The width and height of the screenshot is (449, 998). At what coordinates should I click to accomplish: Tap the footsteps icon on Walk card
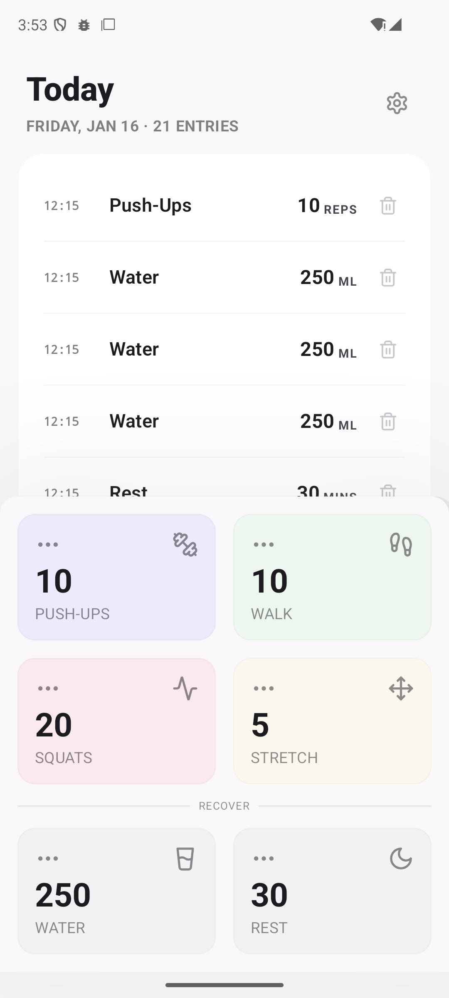pyautogui.click(x=401, y=544)
